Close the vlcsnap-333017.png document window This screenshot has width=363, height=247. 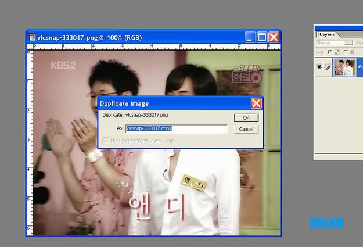274,37
